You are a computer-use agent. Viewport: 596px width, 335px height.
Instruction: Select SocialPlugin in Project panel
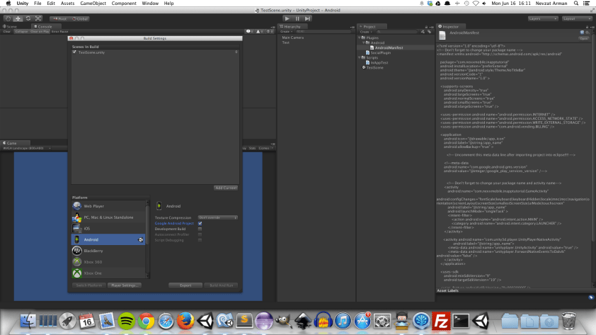(x=381, y=53)
